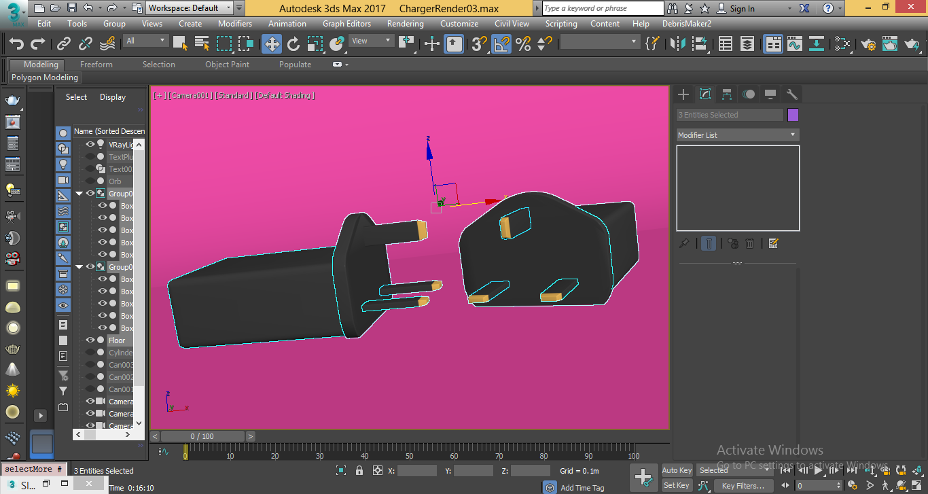928x494 pixels.
Task: Activate the Select and Move tool
Action: [x=272, y=44]
